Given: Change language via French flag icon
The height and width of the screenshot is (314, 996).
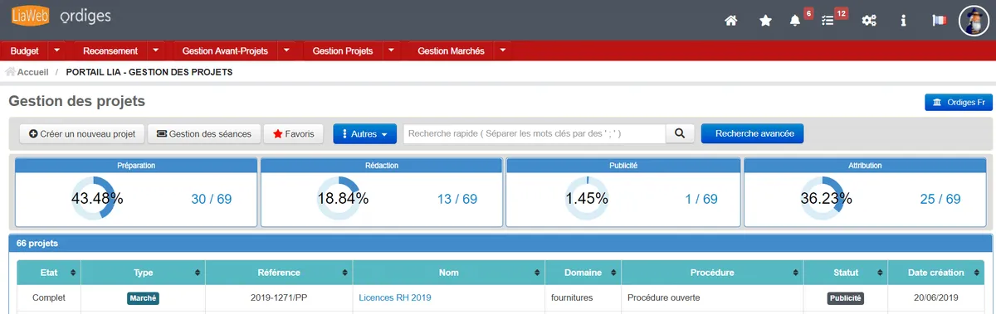Looking at the screenshot, I should 939,21.
